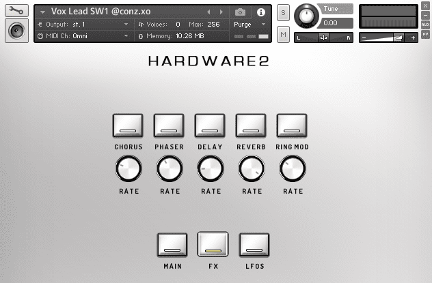
Task: Click the voices note icon
Action: (x=141, y=25)
